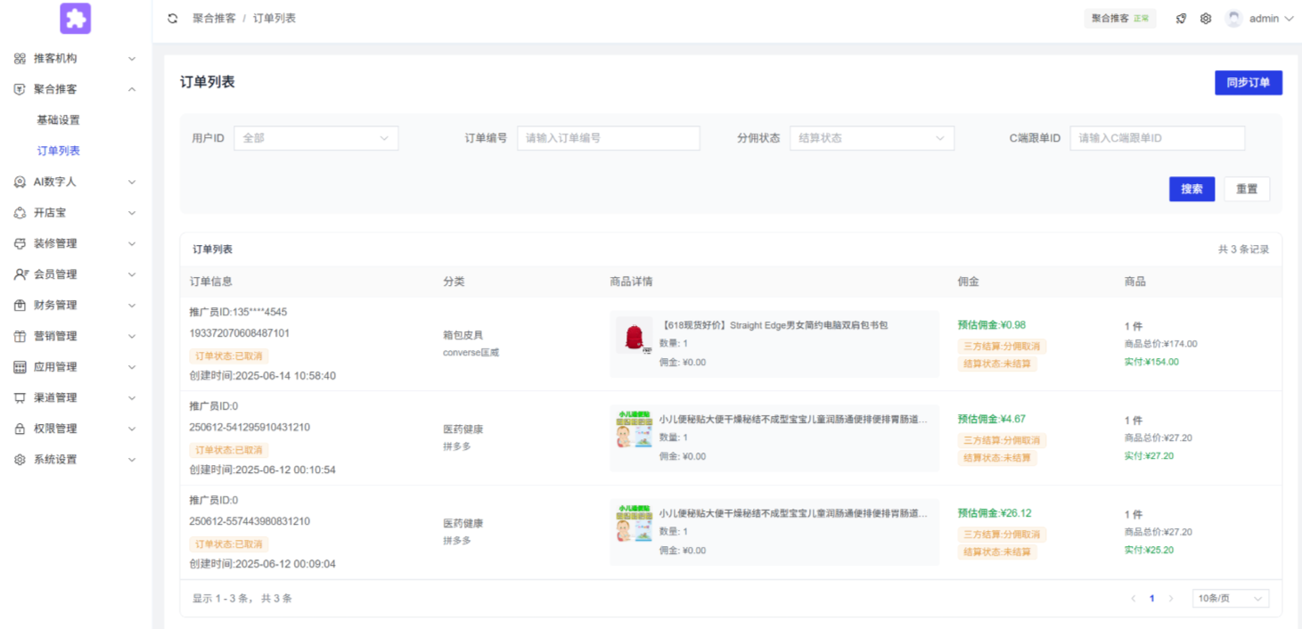Click the rocket icon in top bar
This screenshot has width=1302, height=629.
1181,19
